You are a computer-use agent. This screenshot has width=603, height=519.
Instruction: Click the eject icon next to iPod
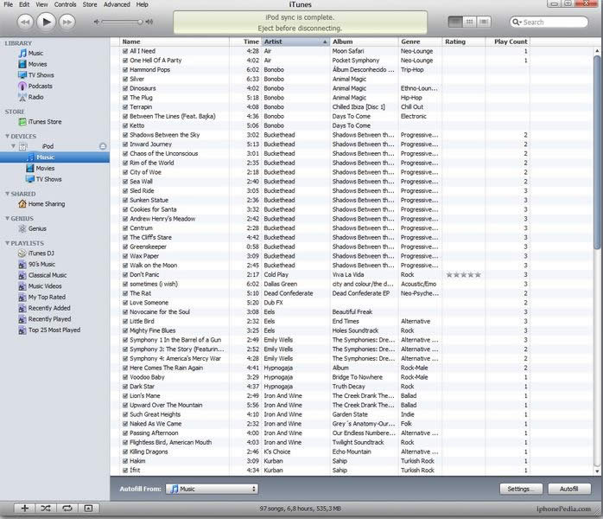tap(103, 146)
